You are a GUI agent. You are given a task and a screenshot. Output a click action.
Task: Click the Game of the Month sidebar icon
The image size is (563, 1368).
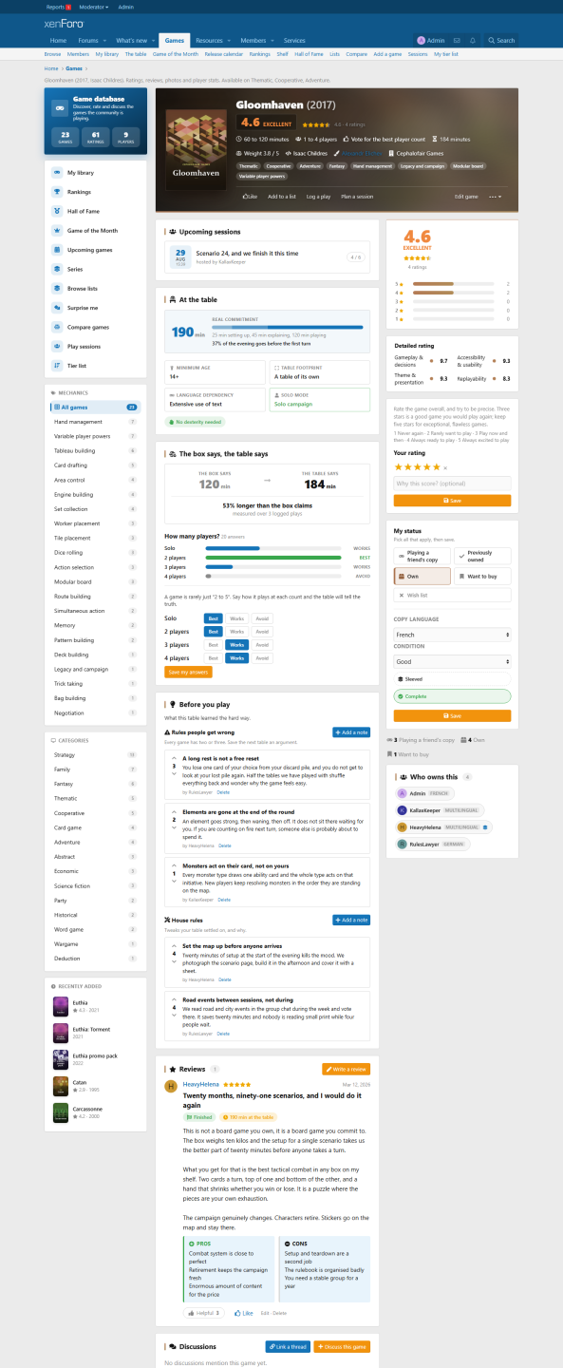(58, 231)
